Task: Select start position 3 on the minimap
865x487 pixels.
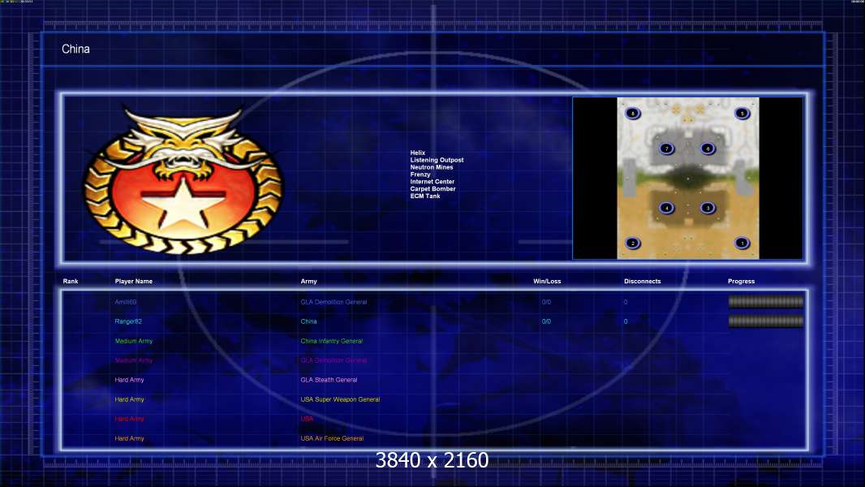Action: (x=708, y=208)
